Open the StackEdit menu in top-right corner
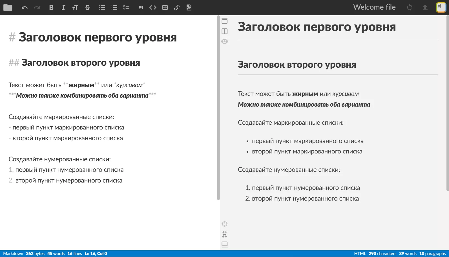The image size is (449, 257). click(441, 7)
